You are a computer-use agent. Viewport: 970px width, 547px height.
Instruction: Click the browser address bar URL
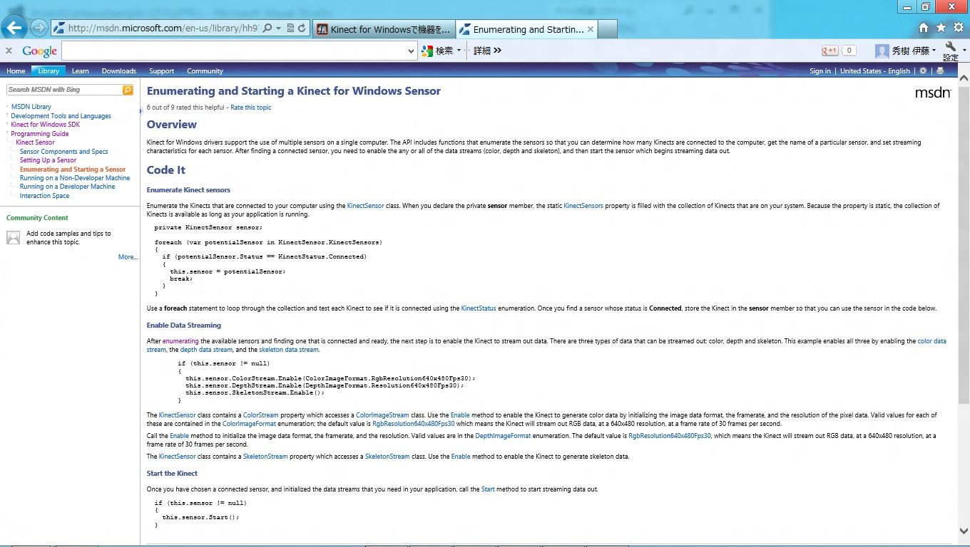point(163,28)
